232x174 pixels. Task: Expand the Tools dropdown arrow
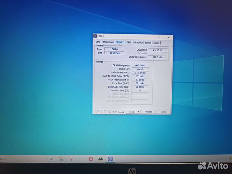pyautogui.click(x=139, y=111)
